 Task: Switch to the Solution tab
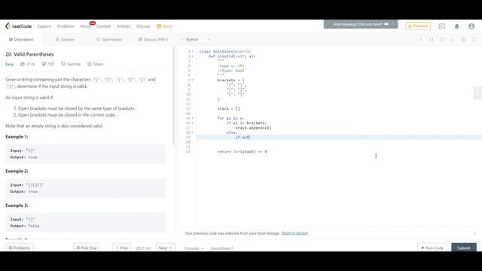click(x=66, y=39)
